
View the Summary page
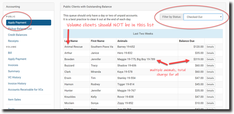tap(14, 71)
